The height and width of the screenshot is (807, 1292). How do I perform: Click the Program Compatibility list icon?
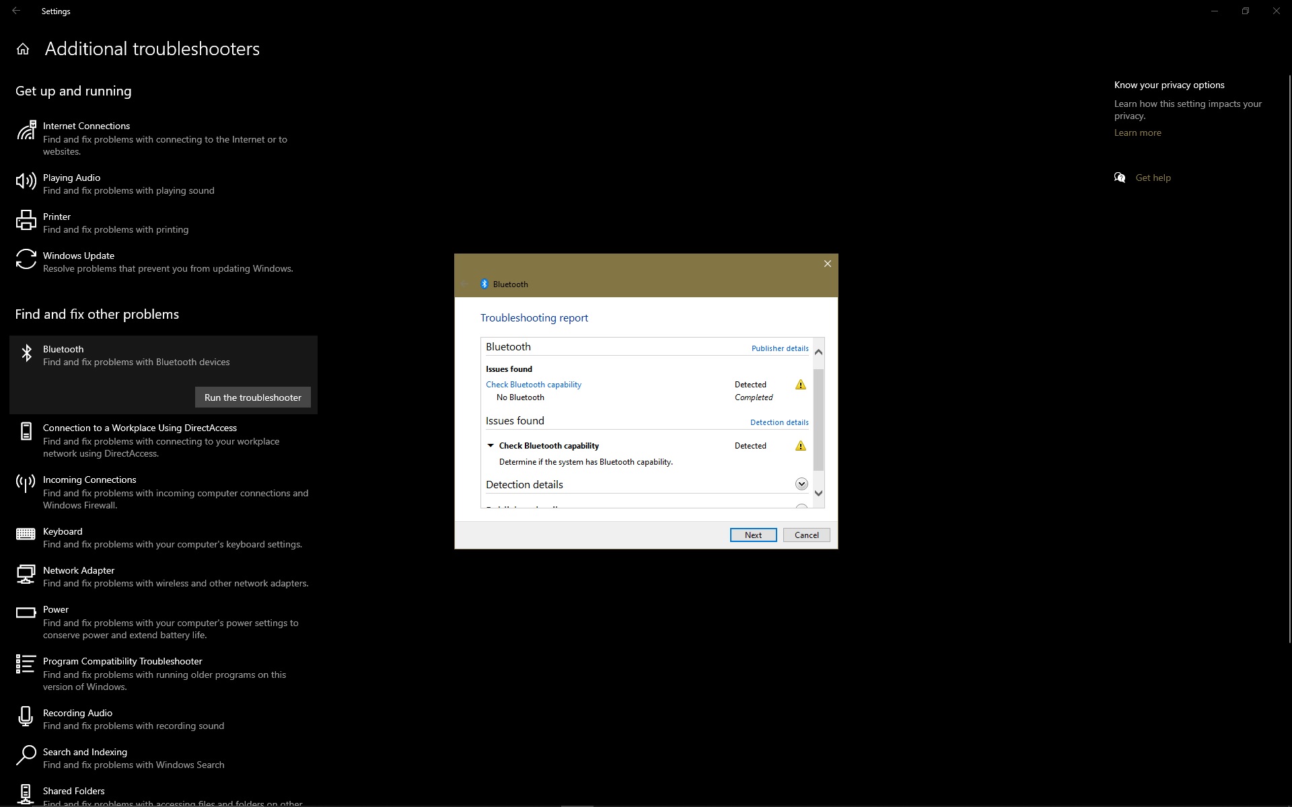pyautogui.click(x=26, y=664)
